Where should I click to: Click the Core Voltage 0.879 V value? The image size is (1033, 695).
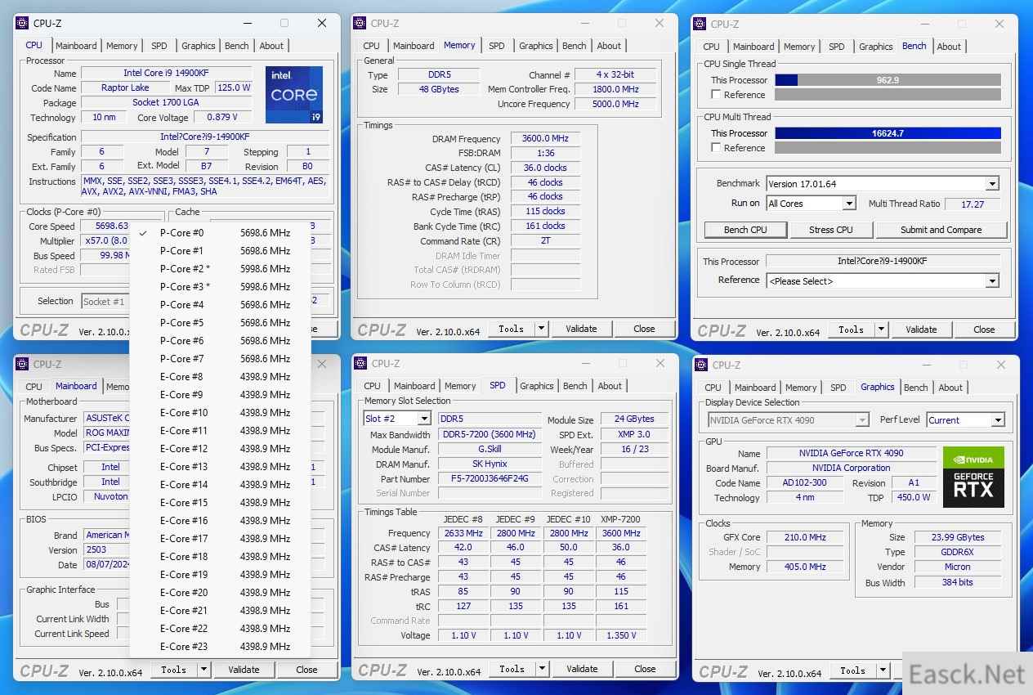[x=222, y=118]
